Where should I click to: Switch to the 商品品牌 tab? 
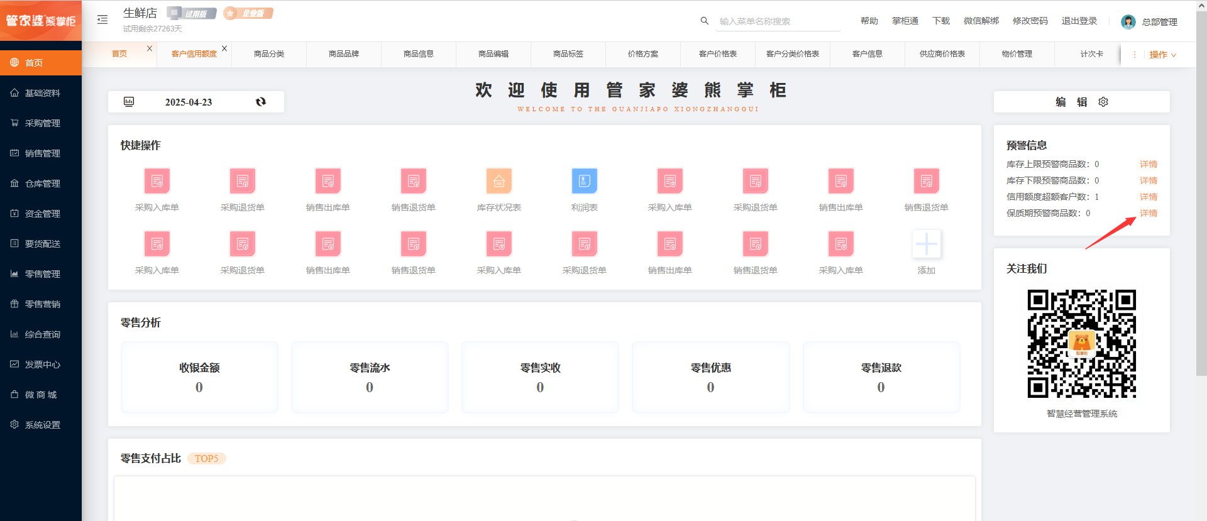tap(344, 54)
